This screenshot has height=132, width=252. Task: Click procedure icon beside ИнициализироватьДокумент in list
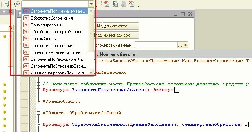click(x=26, y=73)
